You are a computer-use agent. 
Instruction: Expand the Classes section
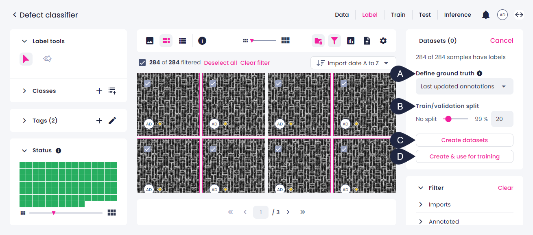(24, 91)
